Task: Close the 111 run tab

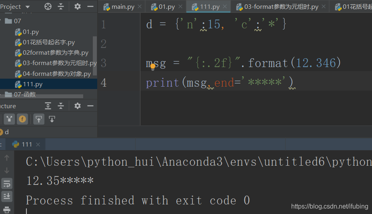Action: tap(38, 145)
